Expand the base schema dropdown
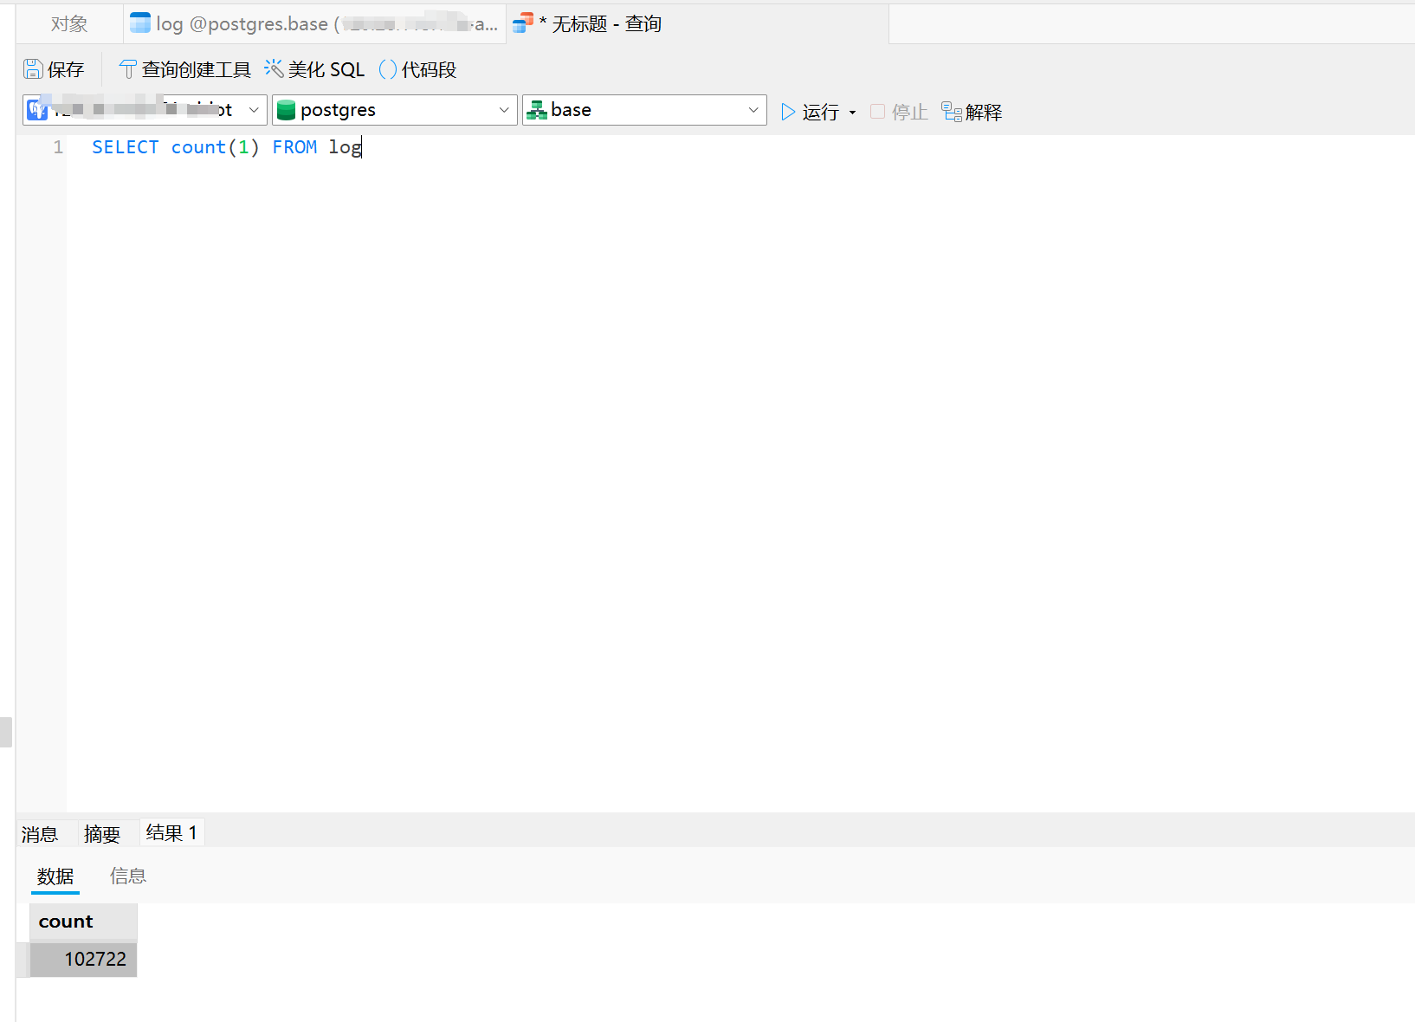Screen dimensions: 1415x1022 (x=753, y=110)
